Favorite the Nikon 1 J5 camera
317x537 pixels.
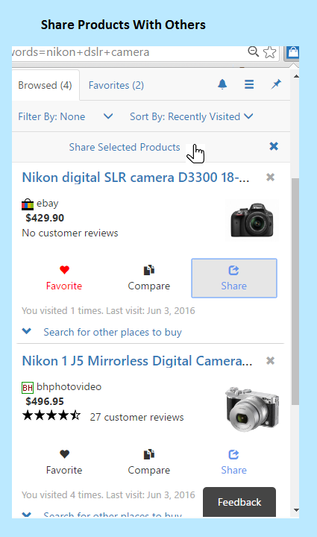64,462
